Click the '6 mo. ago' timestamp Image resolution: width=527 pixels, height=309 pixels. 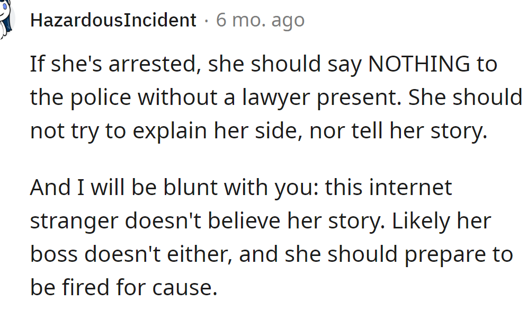(260, 21)
